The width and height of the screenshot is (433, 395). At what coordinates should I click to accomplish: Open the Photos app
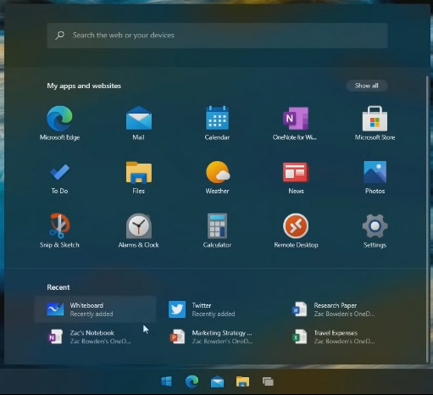pos(375,177)
